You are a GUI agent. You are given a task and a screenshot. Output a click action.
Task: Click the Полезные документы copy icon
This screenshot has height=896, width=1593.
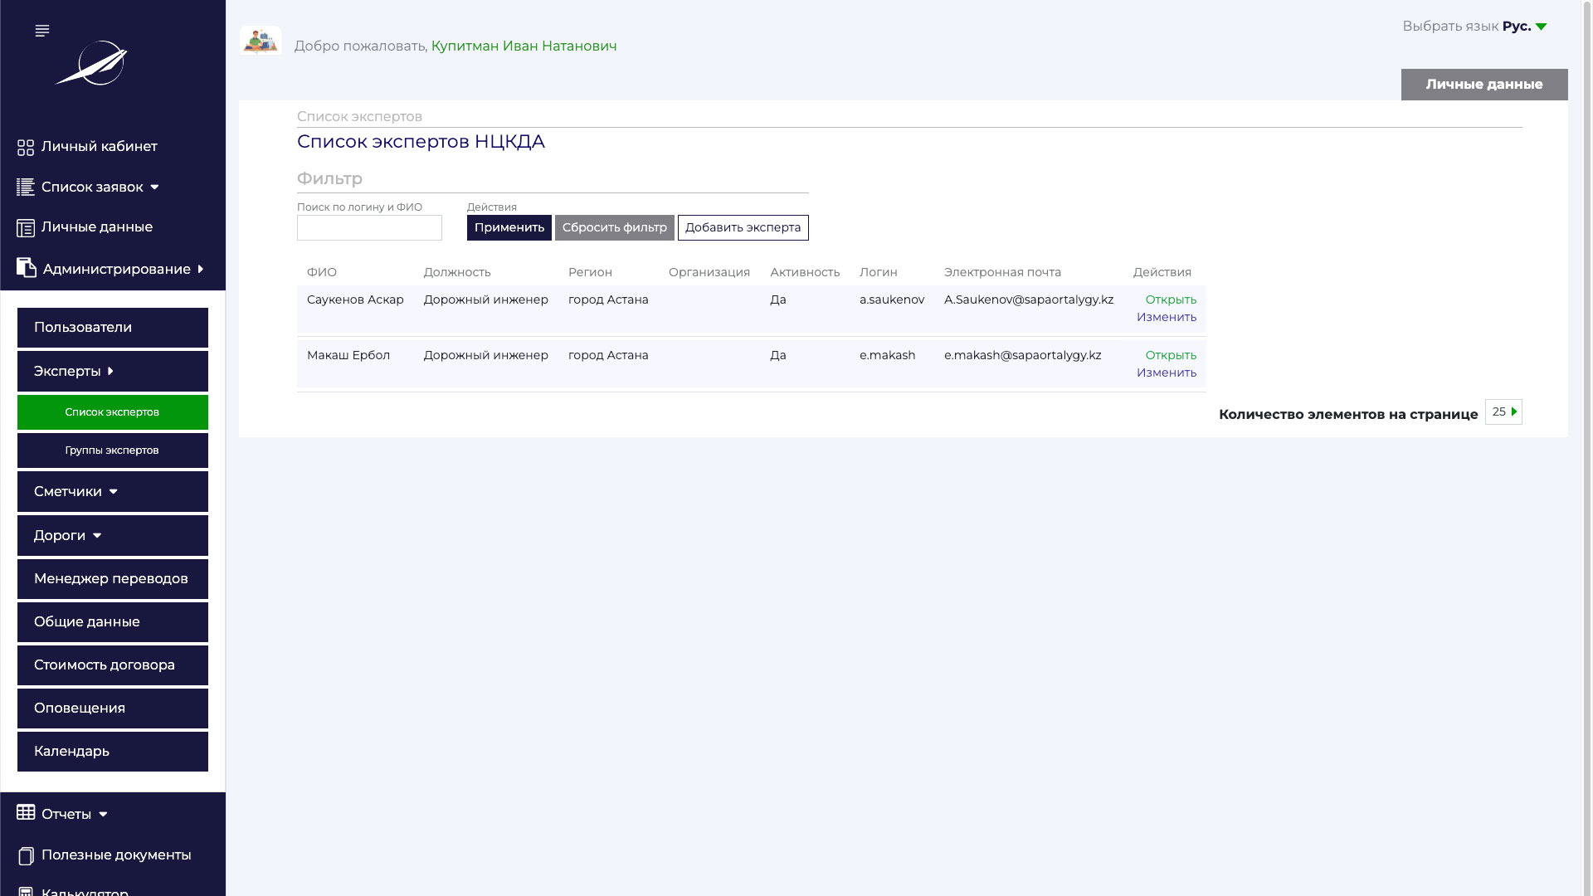point(26,855)
